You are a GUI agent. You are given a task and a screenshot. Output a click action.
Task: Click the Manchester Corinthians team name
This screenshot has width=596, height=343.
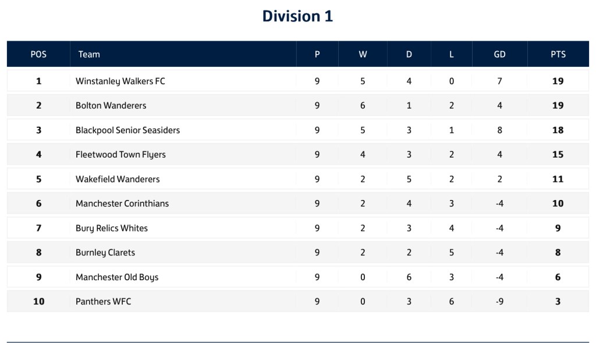pos(122,203)
